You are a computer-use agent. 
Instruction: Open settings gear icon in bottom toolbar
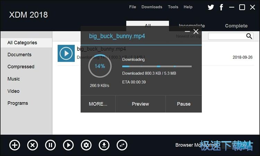pos(86,145)
